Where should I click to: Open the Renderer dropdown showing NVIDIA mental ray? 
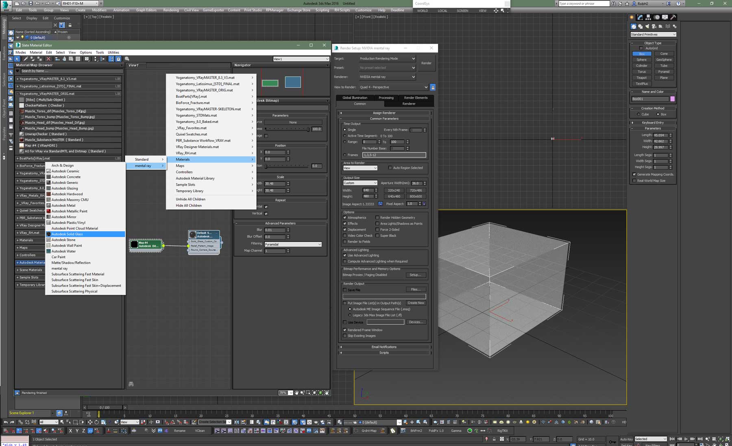[x=387, y=77]
